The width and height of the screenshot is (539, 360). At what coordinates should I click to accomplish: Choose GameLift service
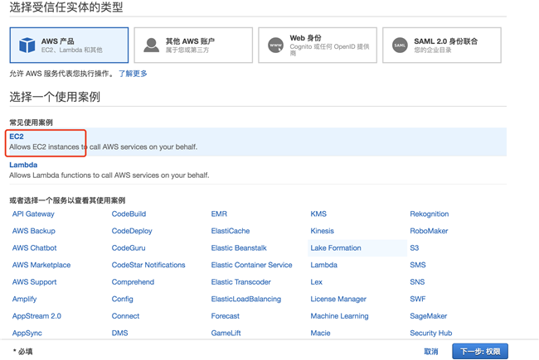[226, 333]
